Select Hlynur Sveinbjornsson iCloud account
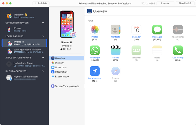This screenshot has height=125, width=196. [x=24, y=78]
